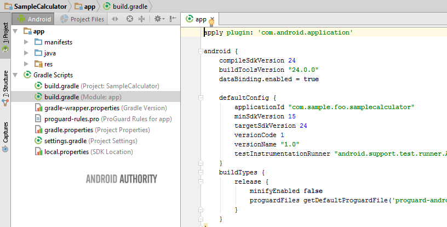Click the collapse all icon
Image resolution: width=447 pixels, height=227 pixels.
[141, 19]
